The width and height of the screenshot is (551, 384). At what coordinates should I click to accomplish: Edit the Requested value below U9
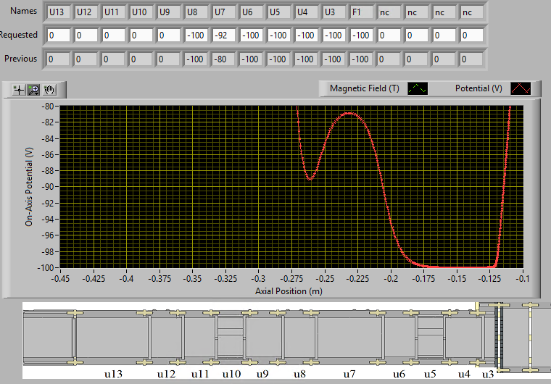169,35
